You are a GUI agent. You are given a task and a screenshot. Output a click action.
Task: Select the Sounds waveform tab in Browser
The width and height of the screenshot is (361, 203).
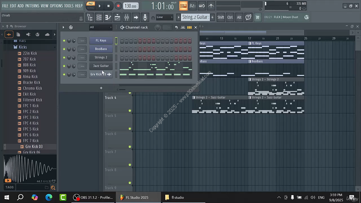[x=9, y=34]
